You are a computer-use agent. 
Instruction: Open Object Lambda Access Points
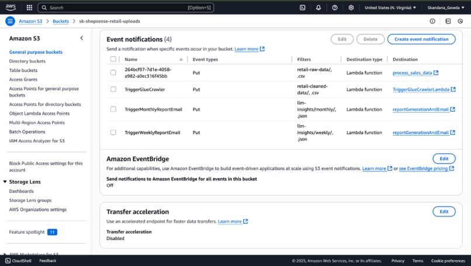tap(39, 113)
